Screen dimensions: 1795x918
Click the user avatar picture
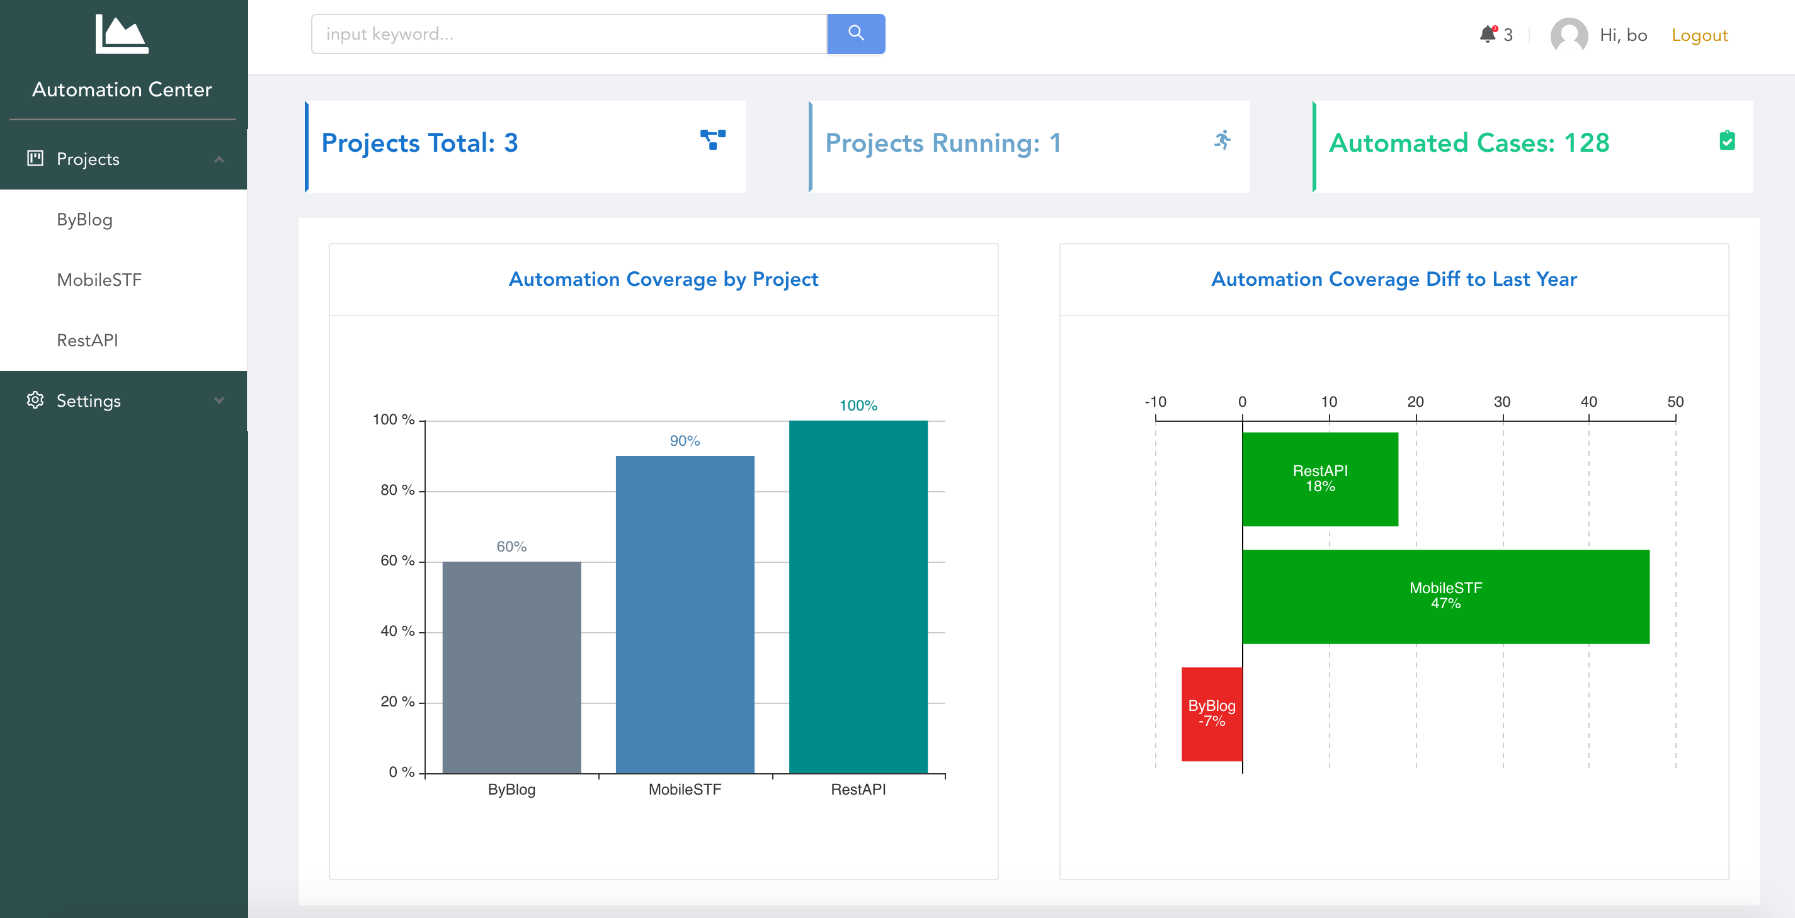pos(1568,35)
